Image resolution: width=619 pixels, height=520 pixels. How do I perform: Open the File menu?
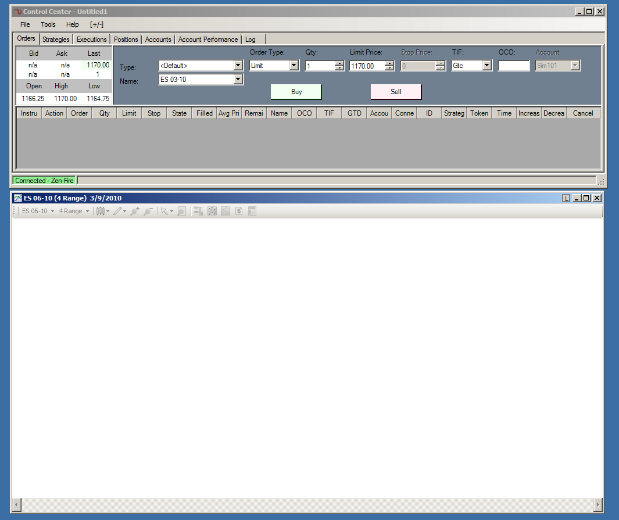25,24
